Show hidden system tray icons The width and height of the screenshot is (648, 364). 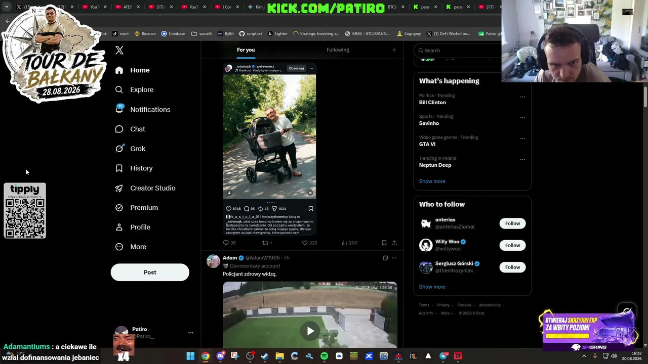click(x=584, y=356)
